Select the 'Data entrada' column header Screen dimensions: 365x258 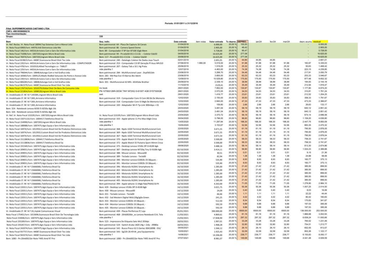tap(180, 42)
